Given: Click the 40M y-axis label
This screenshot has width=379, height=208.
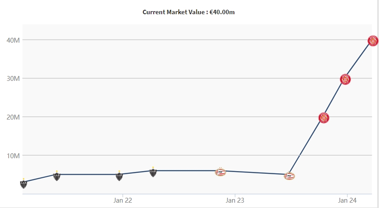Looking at the screenshot, I should point(12,40).
